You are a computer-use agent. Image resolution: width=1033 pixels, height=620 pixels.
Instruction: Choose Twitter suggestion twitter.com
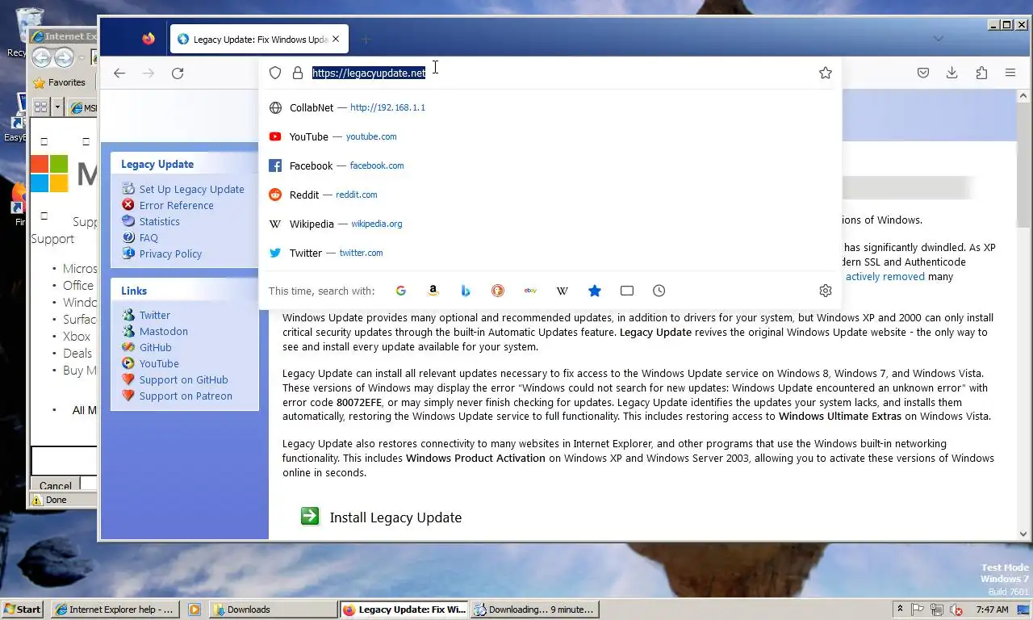click(549, 253)
